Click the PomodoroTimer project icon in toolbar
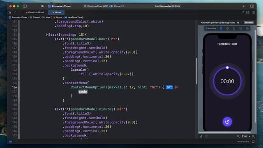The height and width of the screenshot is (148, 263). tap(49, 6)
